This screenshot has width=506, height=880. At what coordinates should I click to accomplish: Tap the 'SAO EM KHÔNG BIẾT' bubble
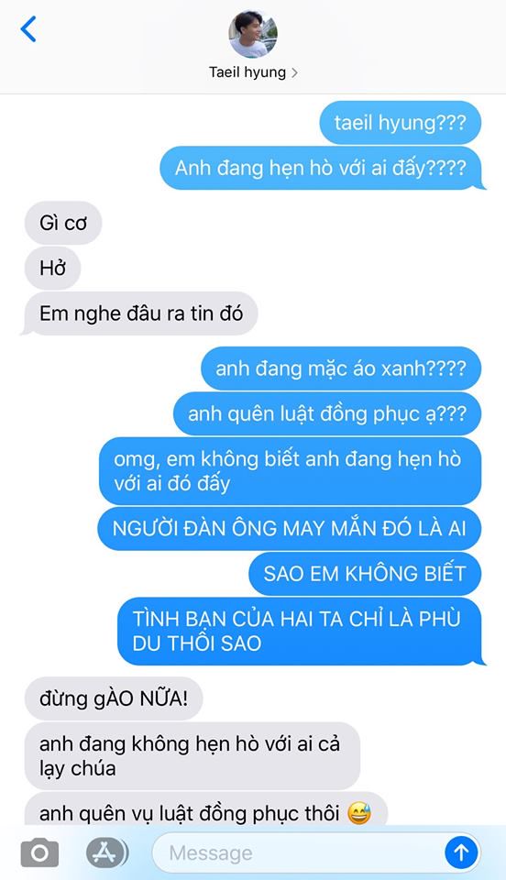[x=365, y=574]
